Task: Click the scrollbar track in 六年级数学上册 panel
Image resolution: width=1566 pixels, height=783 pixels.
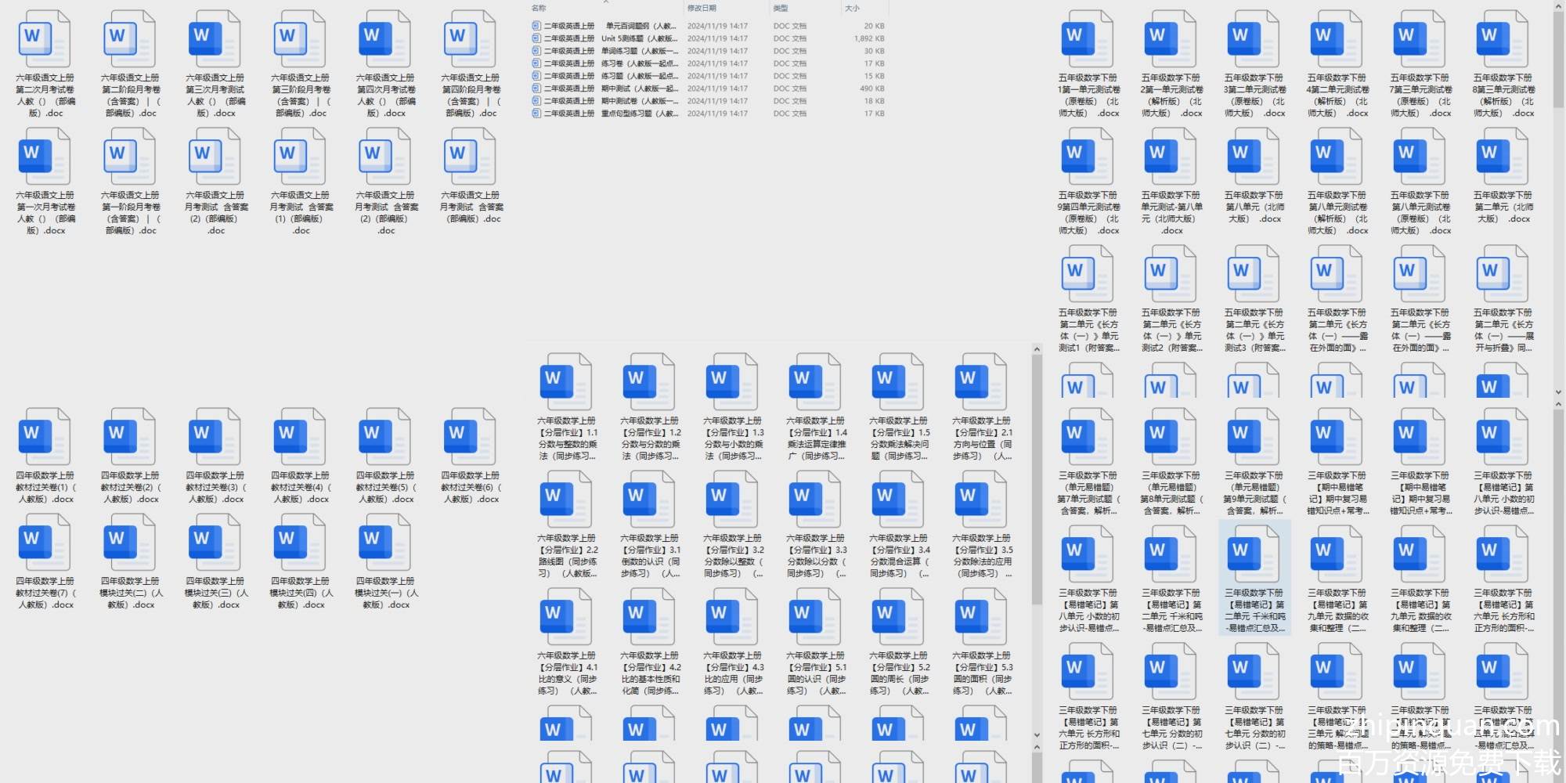Action: pyautogui.click(x=1037, y=548)
